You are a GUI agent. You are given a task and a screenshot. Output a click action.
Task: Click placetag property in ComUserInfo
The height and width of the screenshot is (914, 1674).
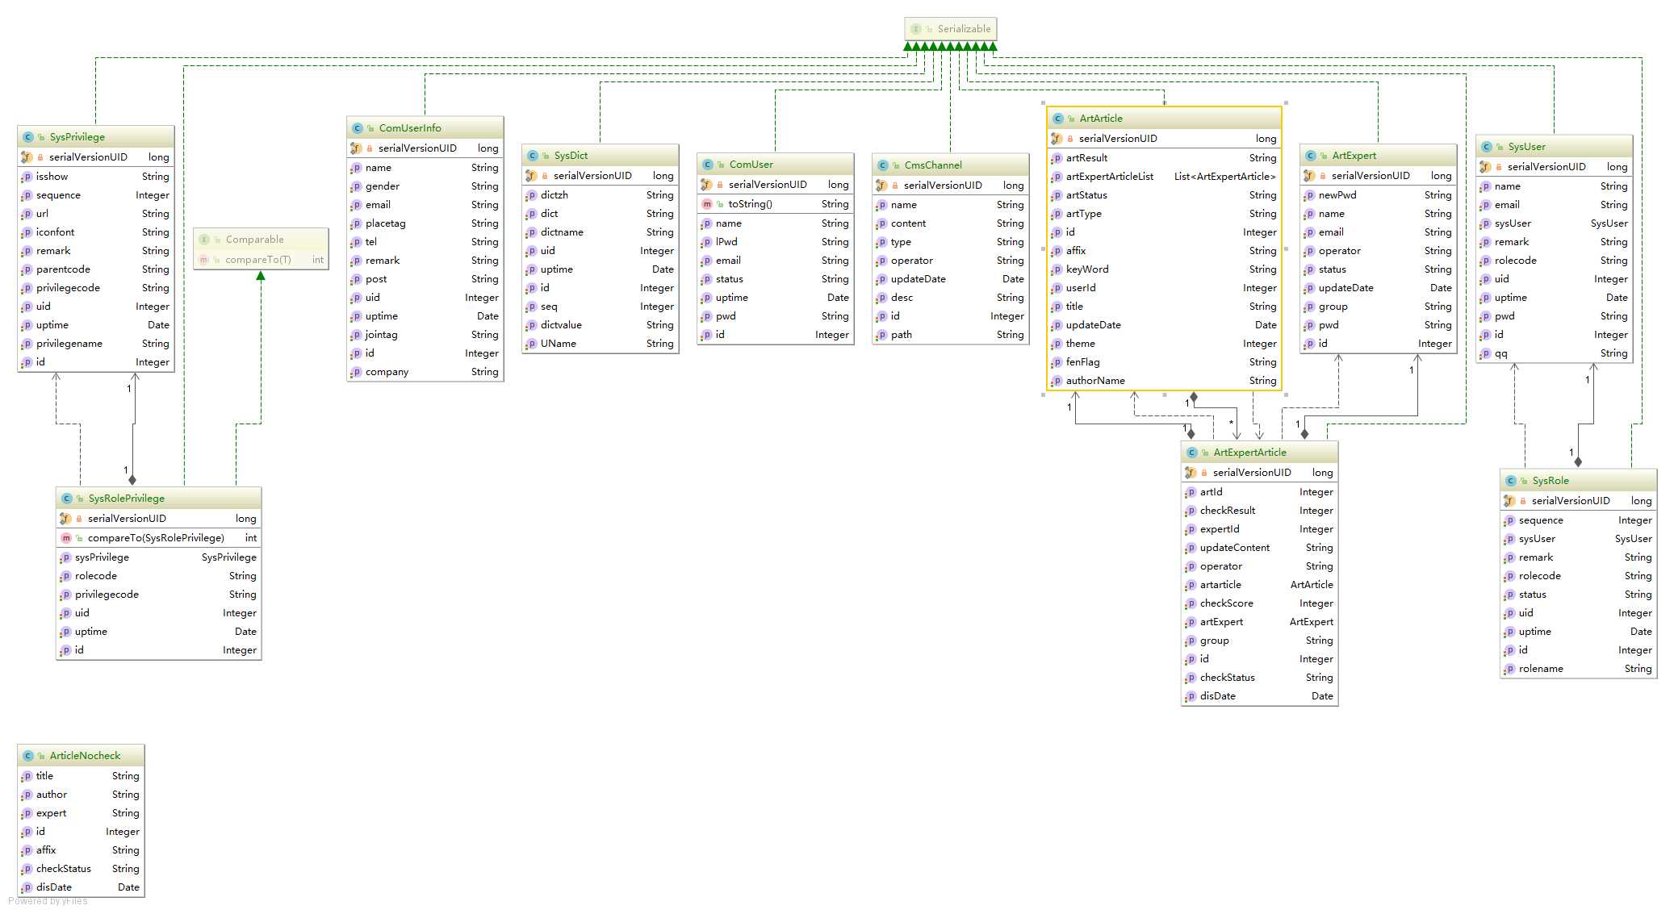(x=425, y=223)
